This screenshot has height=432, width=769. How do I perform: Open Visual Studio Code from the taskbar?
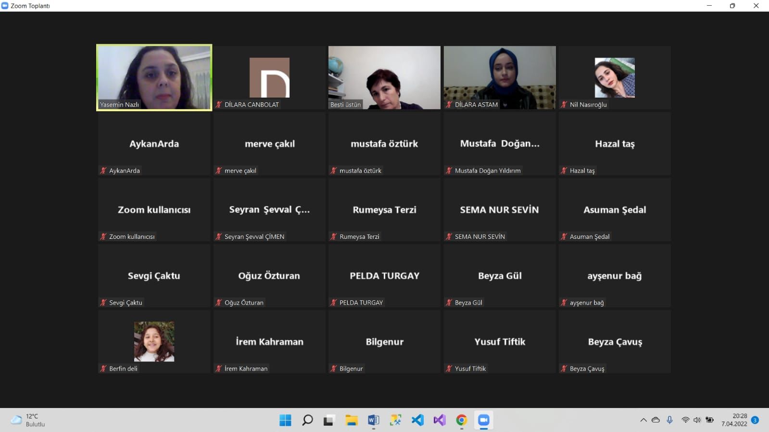pos(417,420)
